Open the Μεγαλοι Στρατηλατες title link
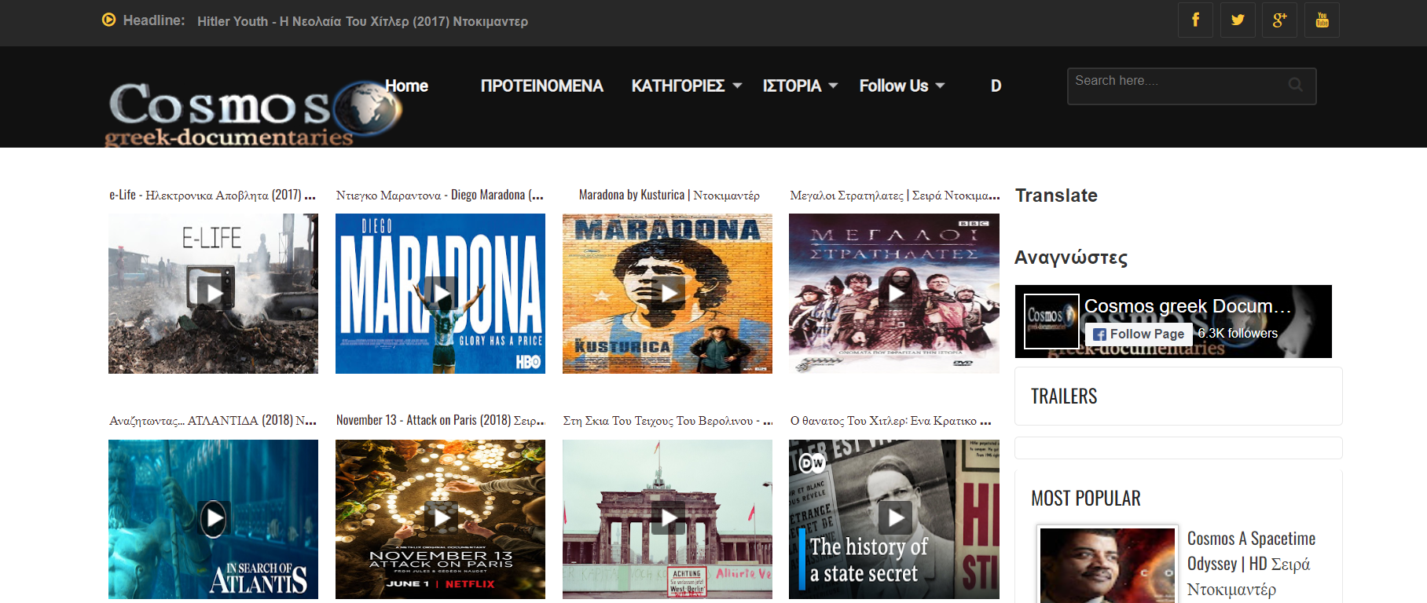 point(894,195)
